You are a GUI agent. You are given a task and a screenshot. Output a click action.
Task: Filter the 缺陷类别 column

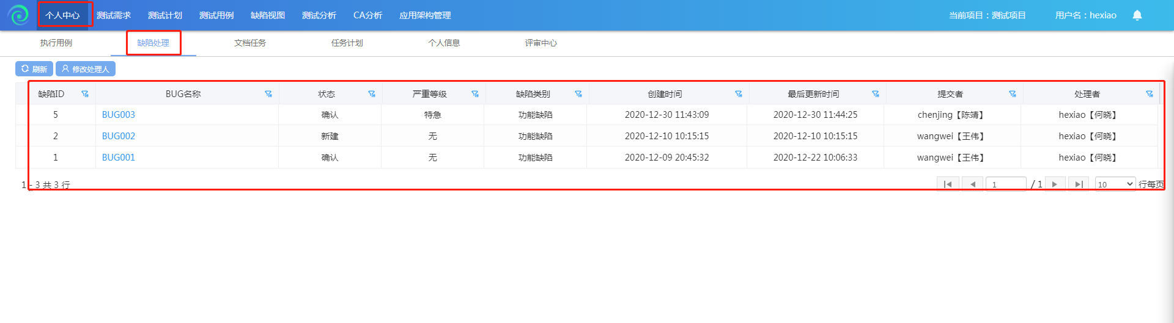click(x=578, y=94)
